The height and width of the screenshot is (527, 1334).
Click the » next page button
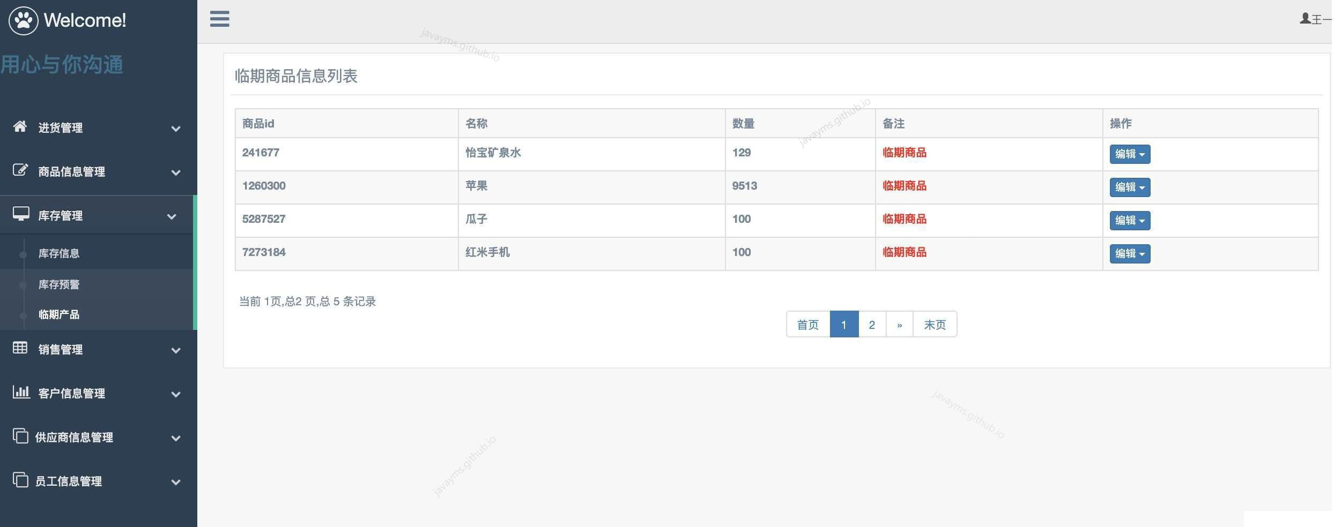[900, 324]
